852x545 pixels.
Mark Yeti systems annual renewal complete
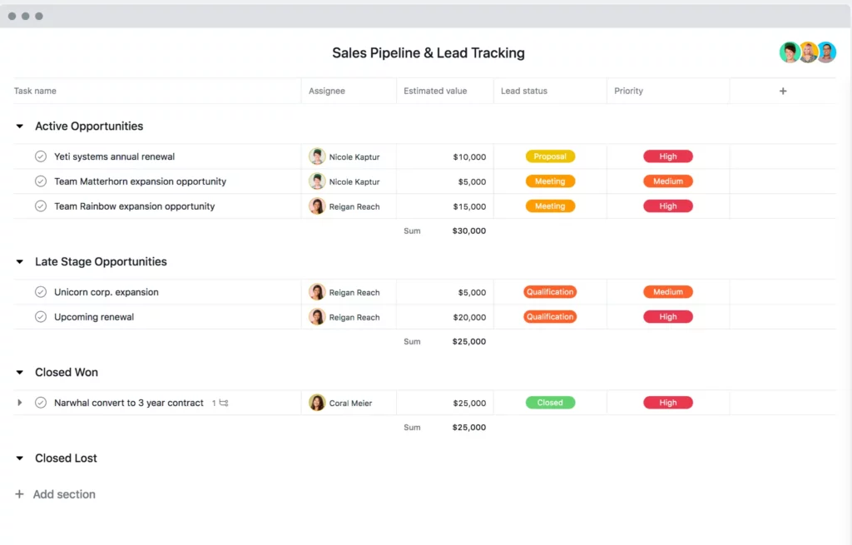[41, 156]
